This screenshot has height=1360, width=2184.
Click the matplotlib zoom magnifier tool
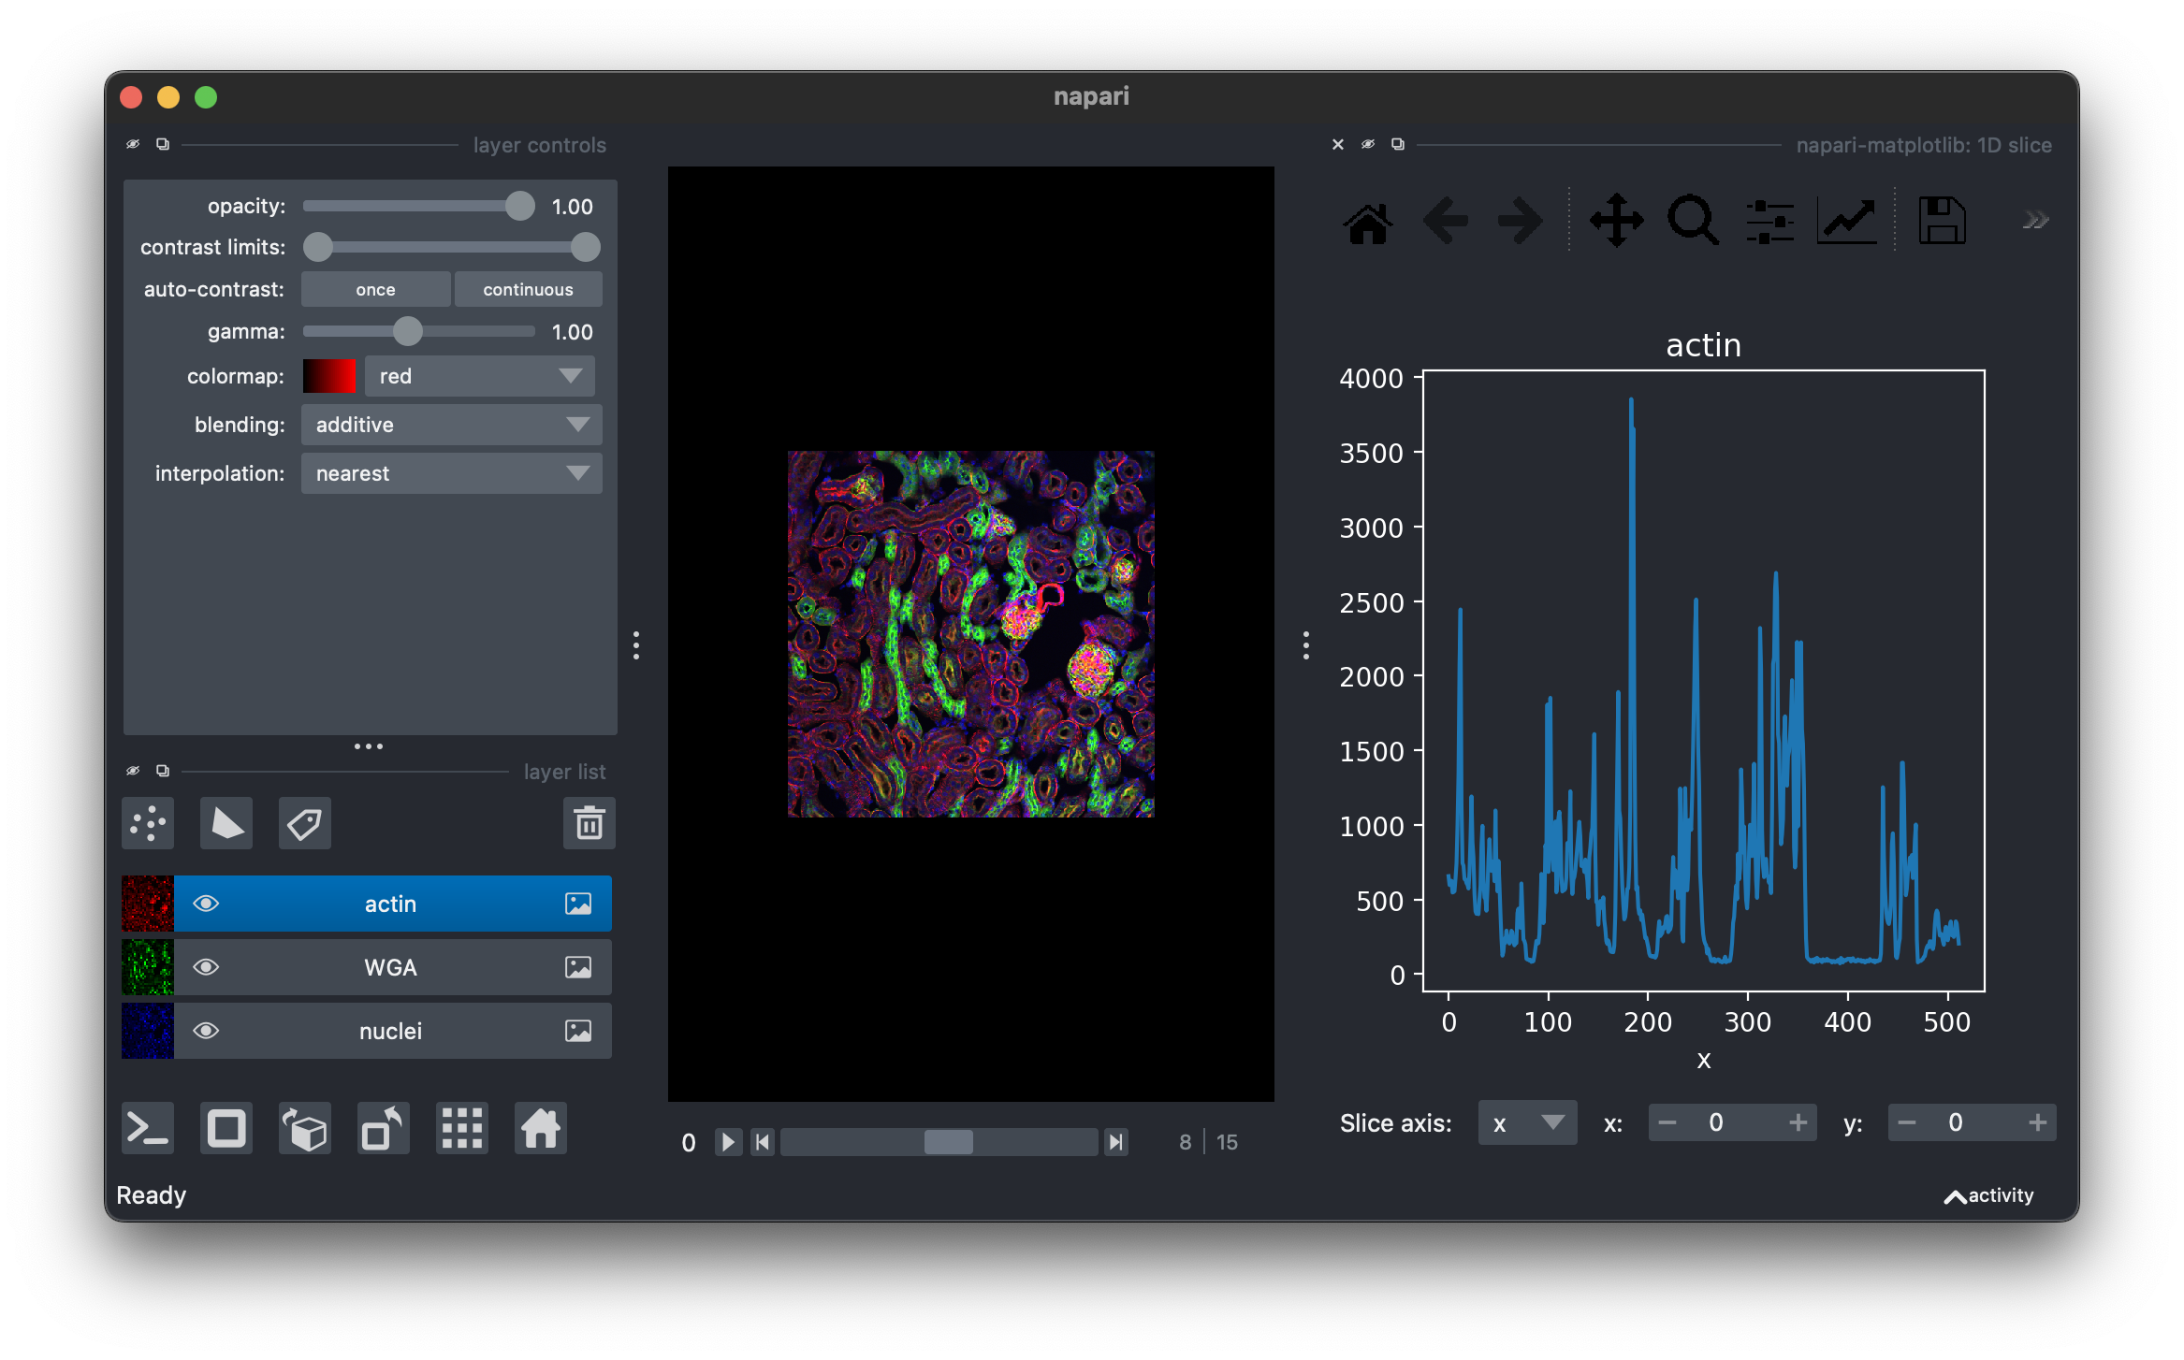1693,222
